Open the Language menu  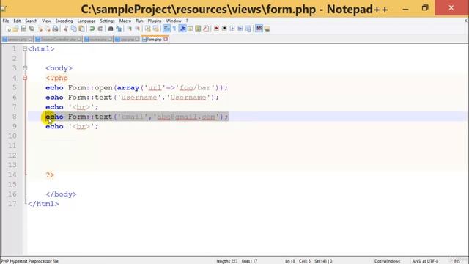tap(86, 21)
